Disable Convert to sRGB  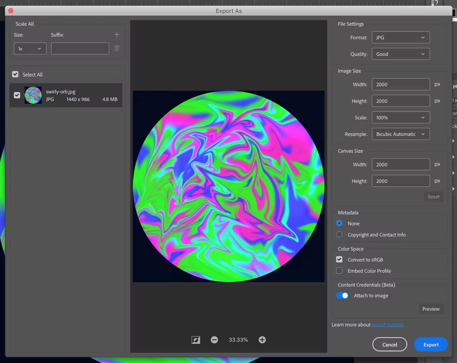tap(339, 259)
